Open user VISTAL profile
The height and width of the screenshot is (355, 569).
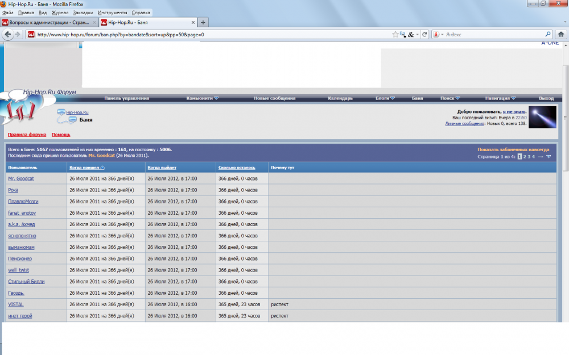15,304
